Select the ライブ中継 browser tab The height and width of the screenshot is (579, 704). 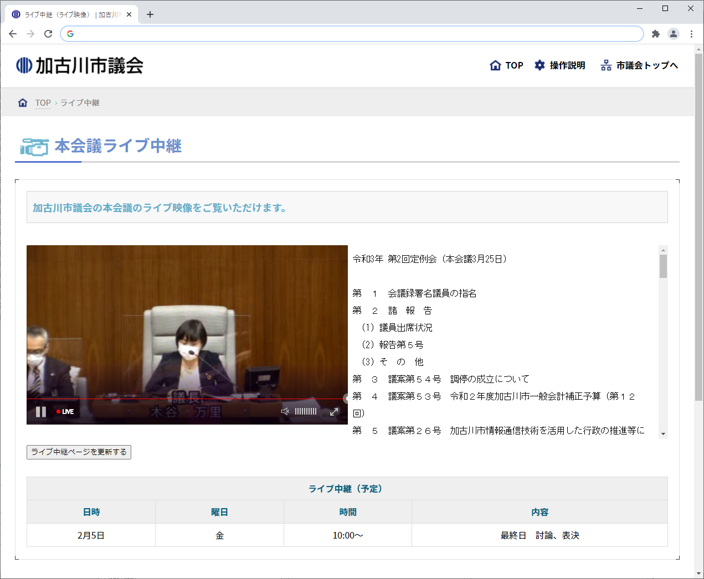point(72,14)
